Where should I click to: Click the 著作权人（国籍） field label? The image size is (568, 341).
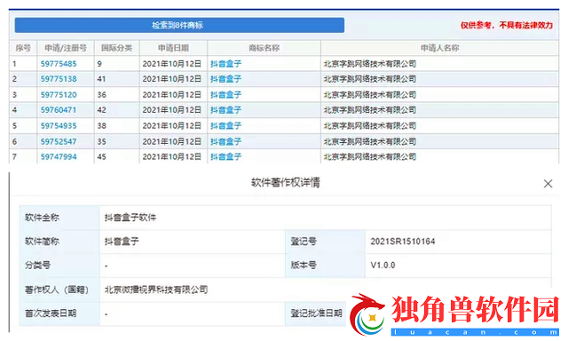click(57, 289)
